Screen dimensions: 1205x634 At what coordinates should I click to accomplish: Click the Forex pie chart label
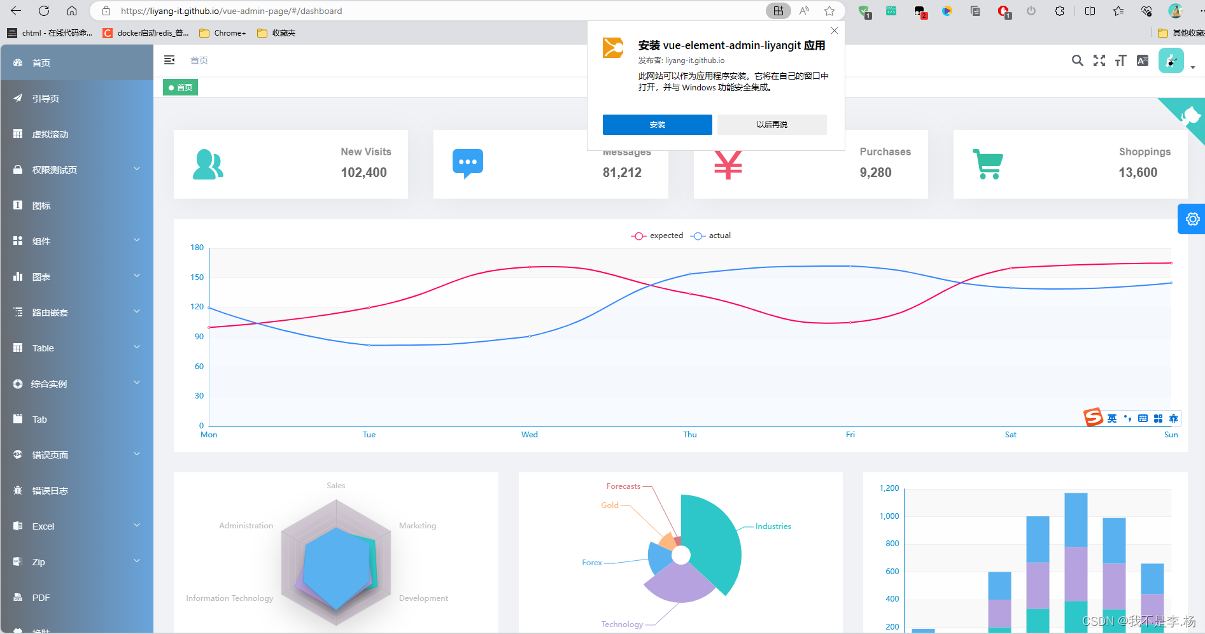tap(592, 563)
